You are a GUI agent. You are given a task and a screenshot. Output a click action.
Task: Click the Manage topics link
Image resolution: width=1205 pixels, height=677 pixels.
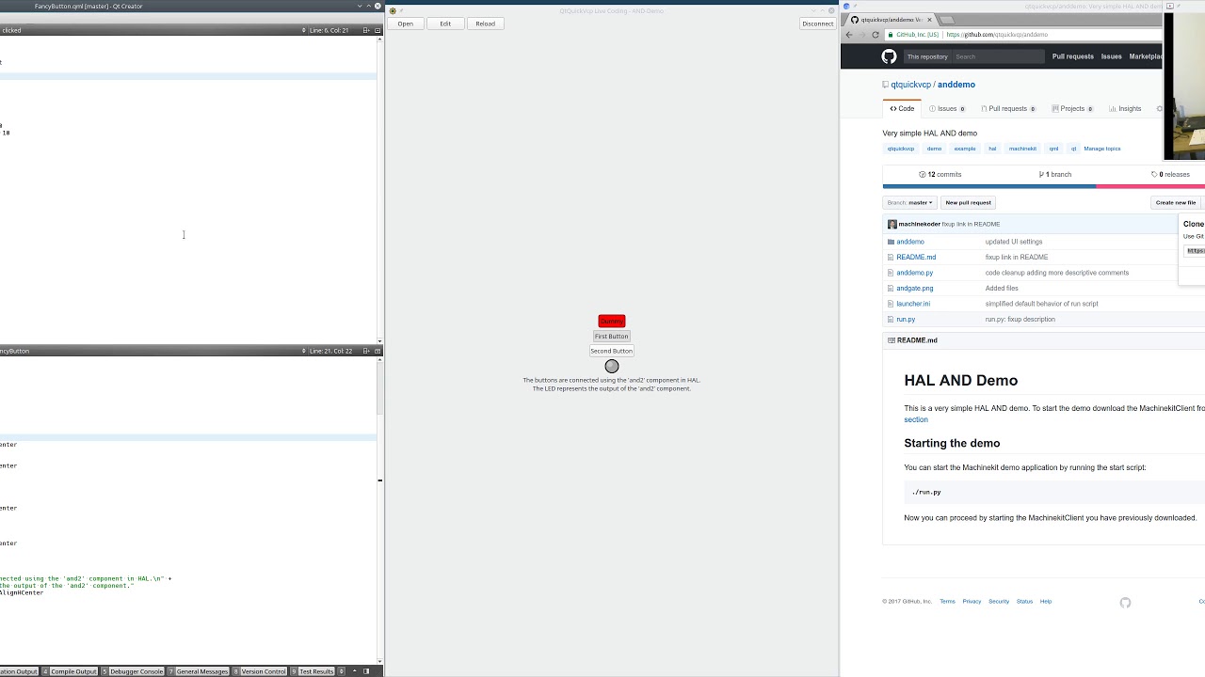coord(1102,149)
